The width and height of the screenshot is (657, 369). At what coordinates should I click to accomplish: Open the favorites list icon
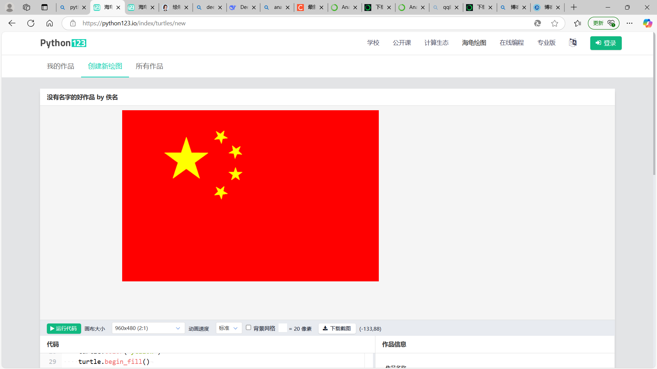(x=578, y=23)
